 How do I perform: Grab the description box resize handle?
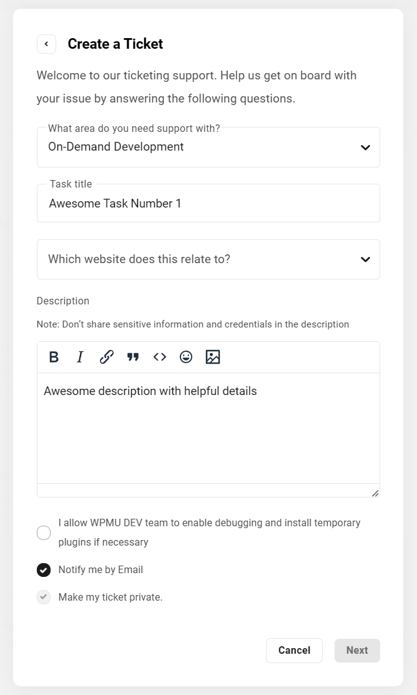[375, 493]
